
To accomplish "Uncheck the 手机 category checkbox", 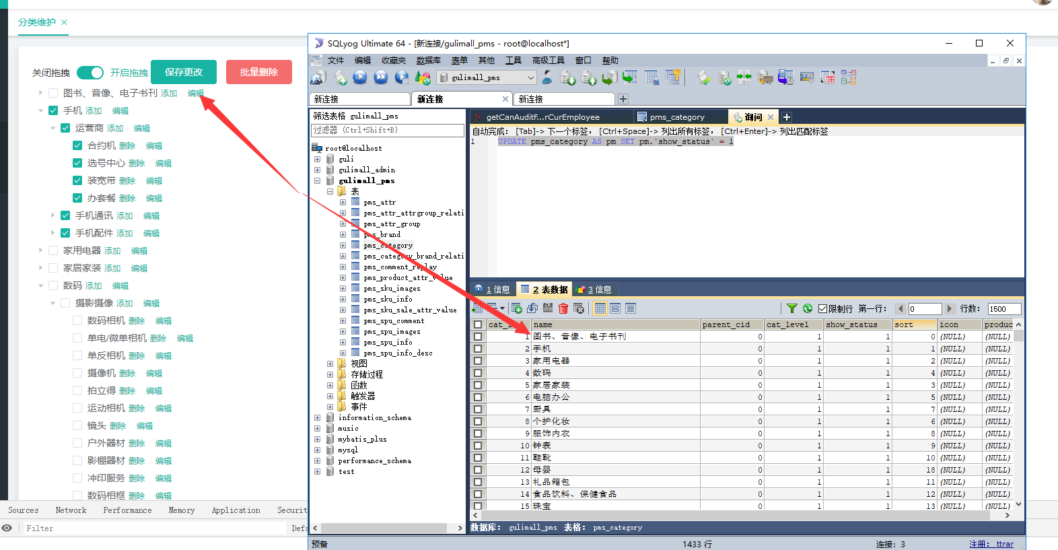I will pyautogui.click(x=53, y=110).
